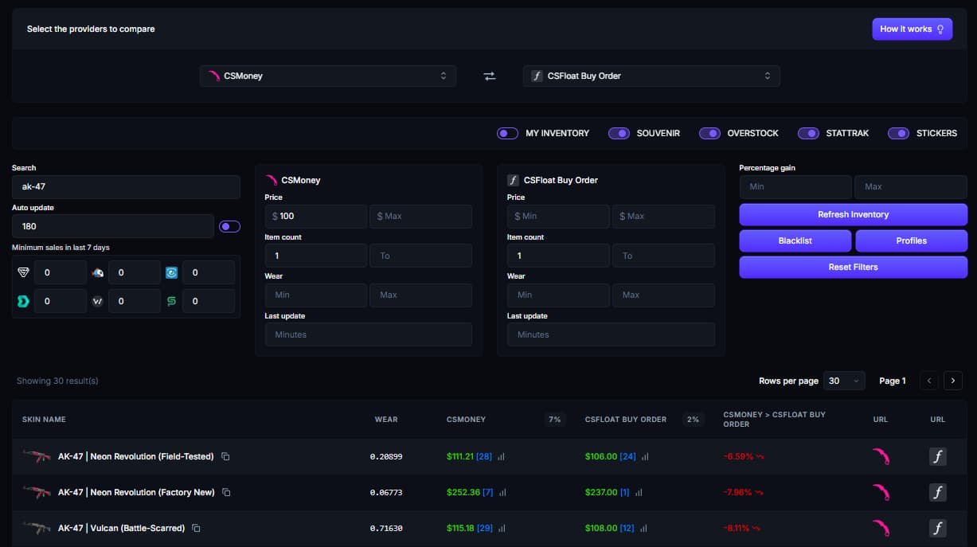The image size is (977, 547).
Task: Open CSFloat chart icon beside $108.00
Action: tap(643, 529)
